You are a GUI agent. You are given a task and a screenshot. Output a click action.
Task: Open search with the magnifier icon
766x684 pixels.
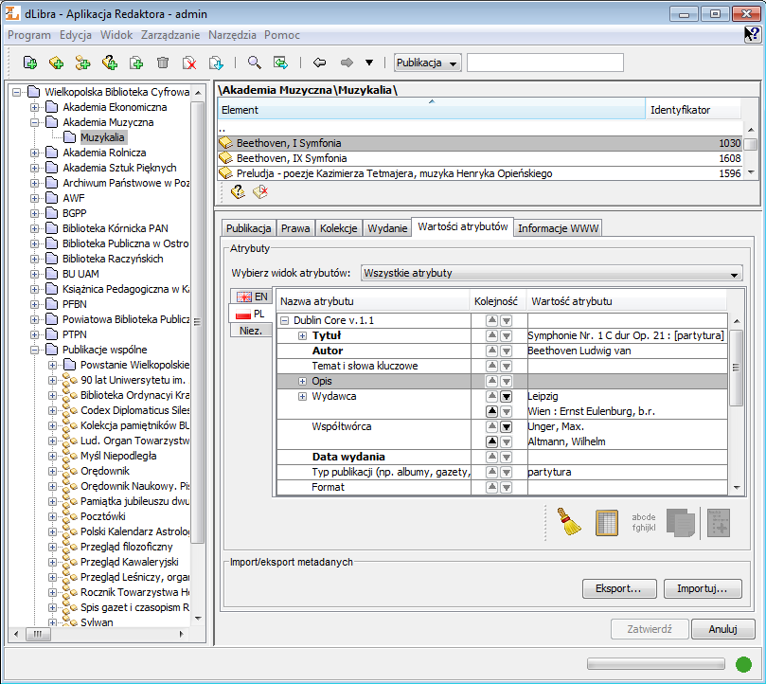click(254, 63)
